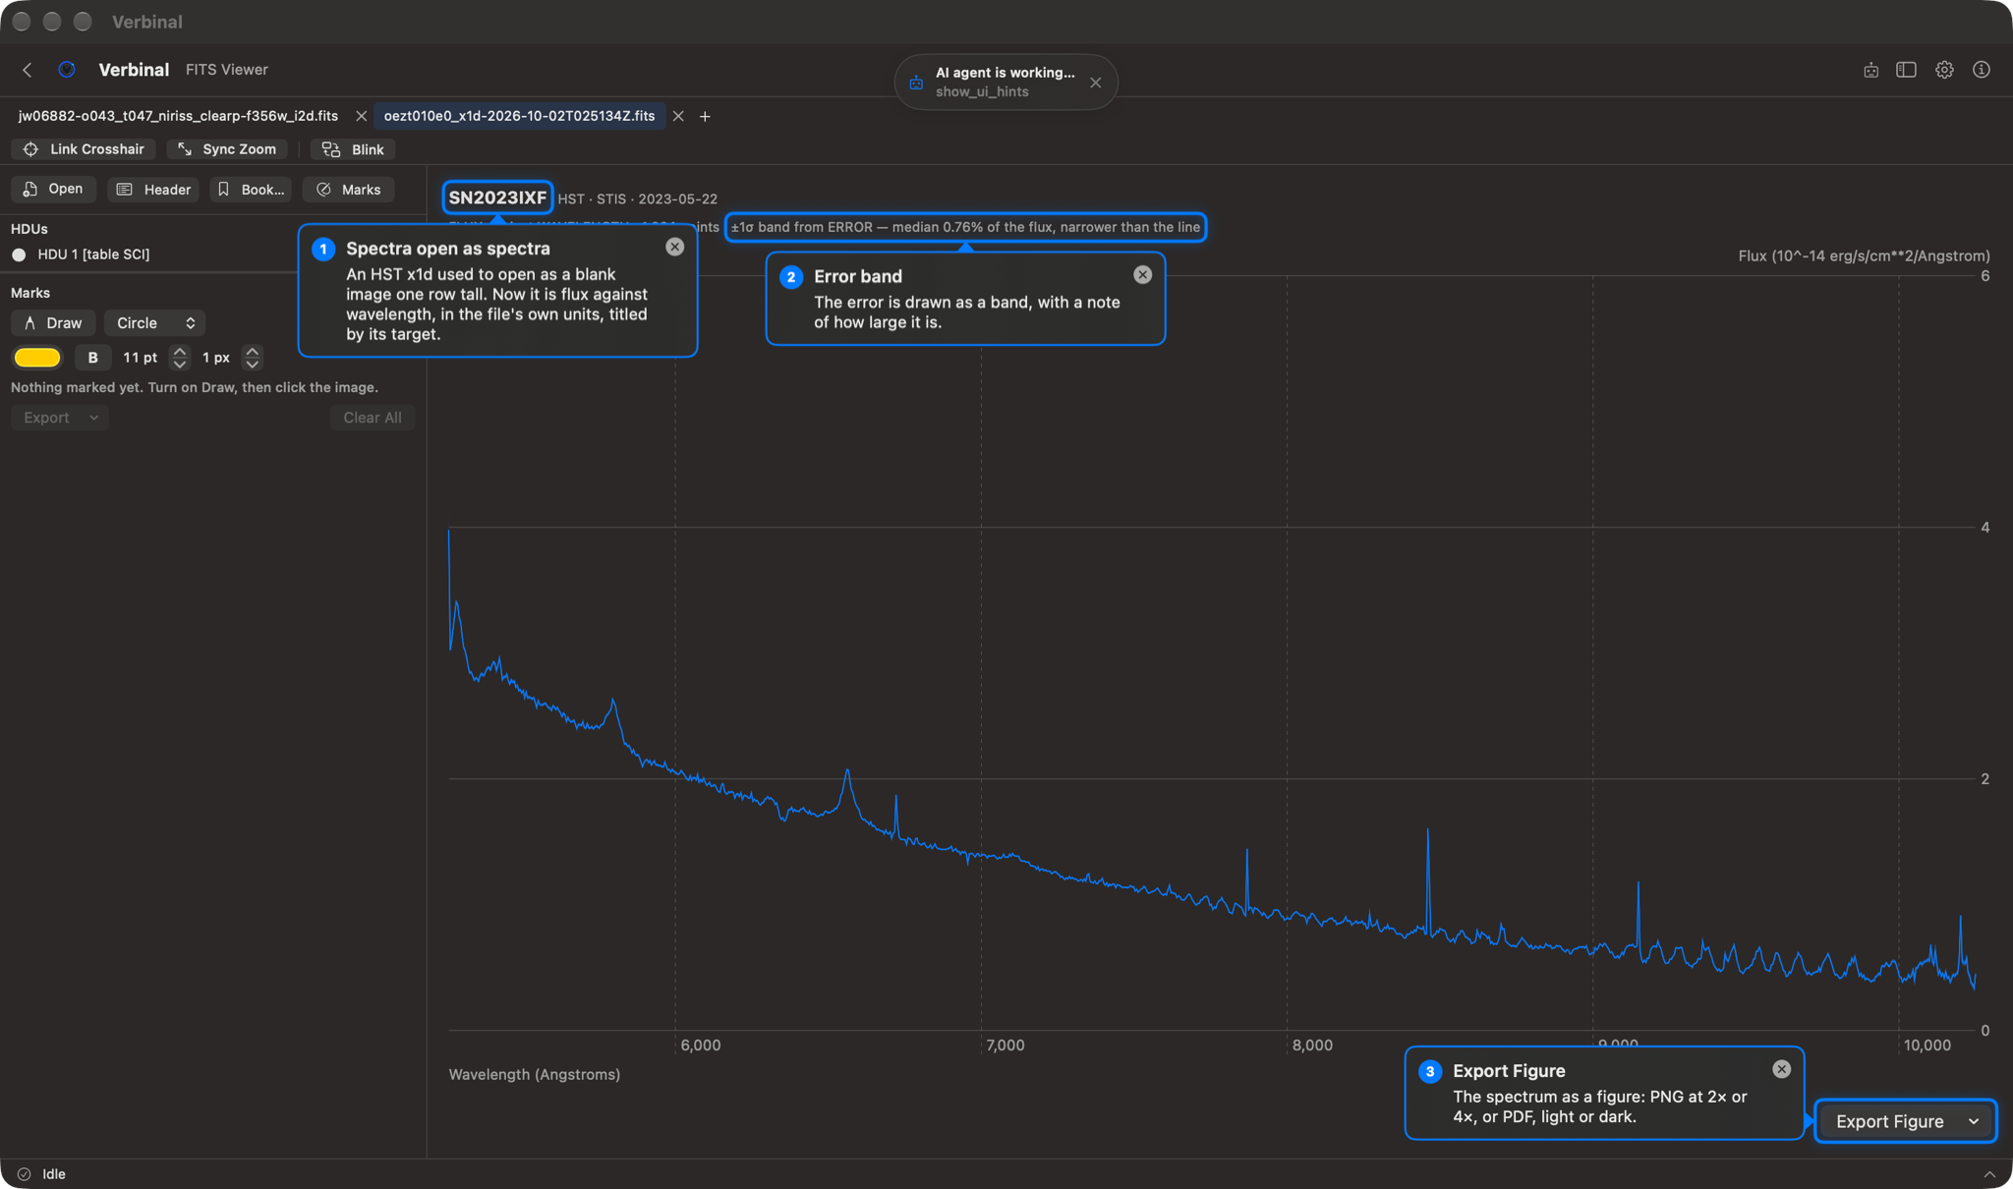Select HDU 1 table SCI radio
2013x1189 pixels.
click(19, 255)
